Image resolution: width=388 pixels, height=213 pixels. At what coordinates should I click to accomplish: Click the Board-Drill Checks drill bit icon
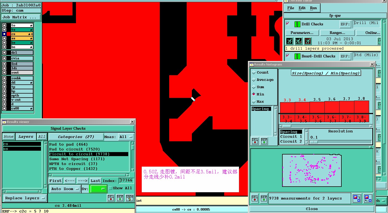[x=297, y=56]
